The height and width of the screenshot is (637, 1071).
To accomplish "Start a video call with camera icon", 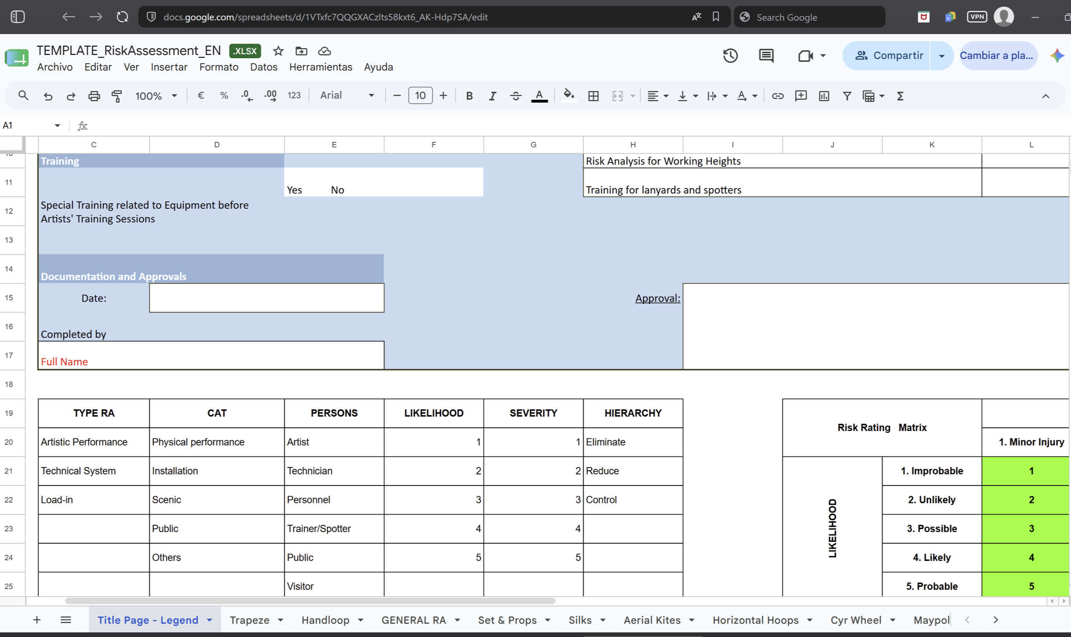I will pyautogui.click(x=805, y=56).
